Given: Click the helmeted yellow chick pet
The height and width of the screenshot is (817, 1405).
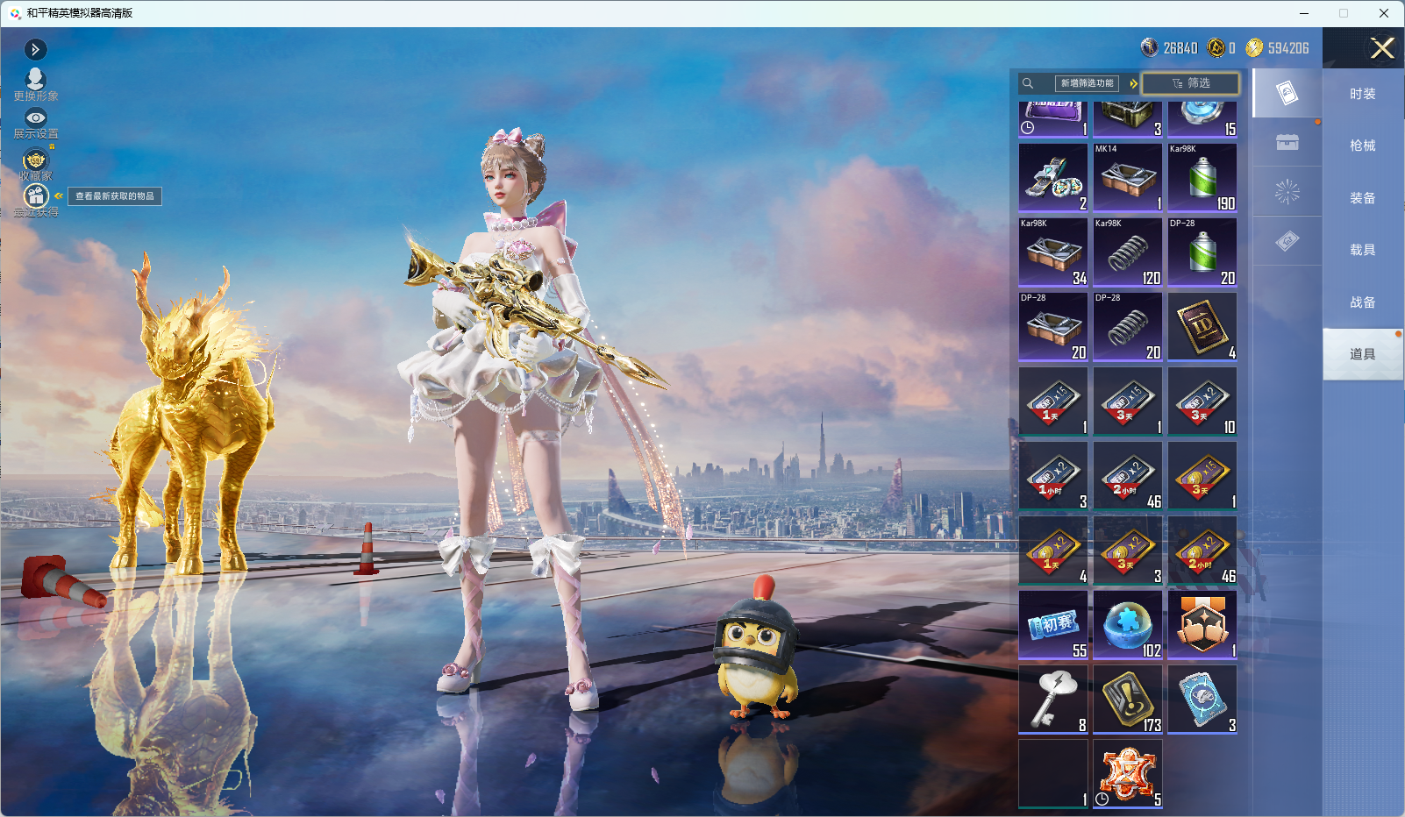Looking at the screenshot, I should pos(756,649).
